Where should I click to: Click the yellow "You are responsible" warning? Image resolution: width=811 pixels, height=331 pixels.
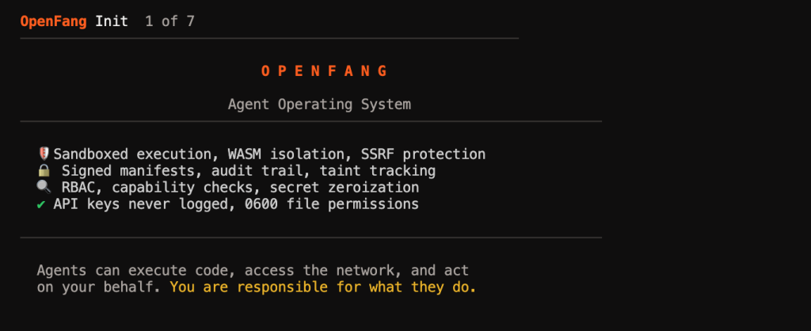click(323, 287)
